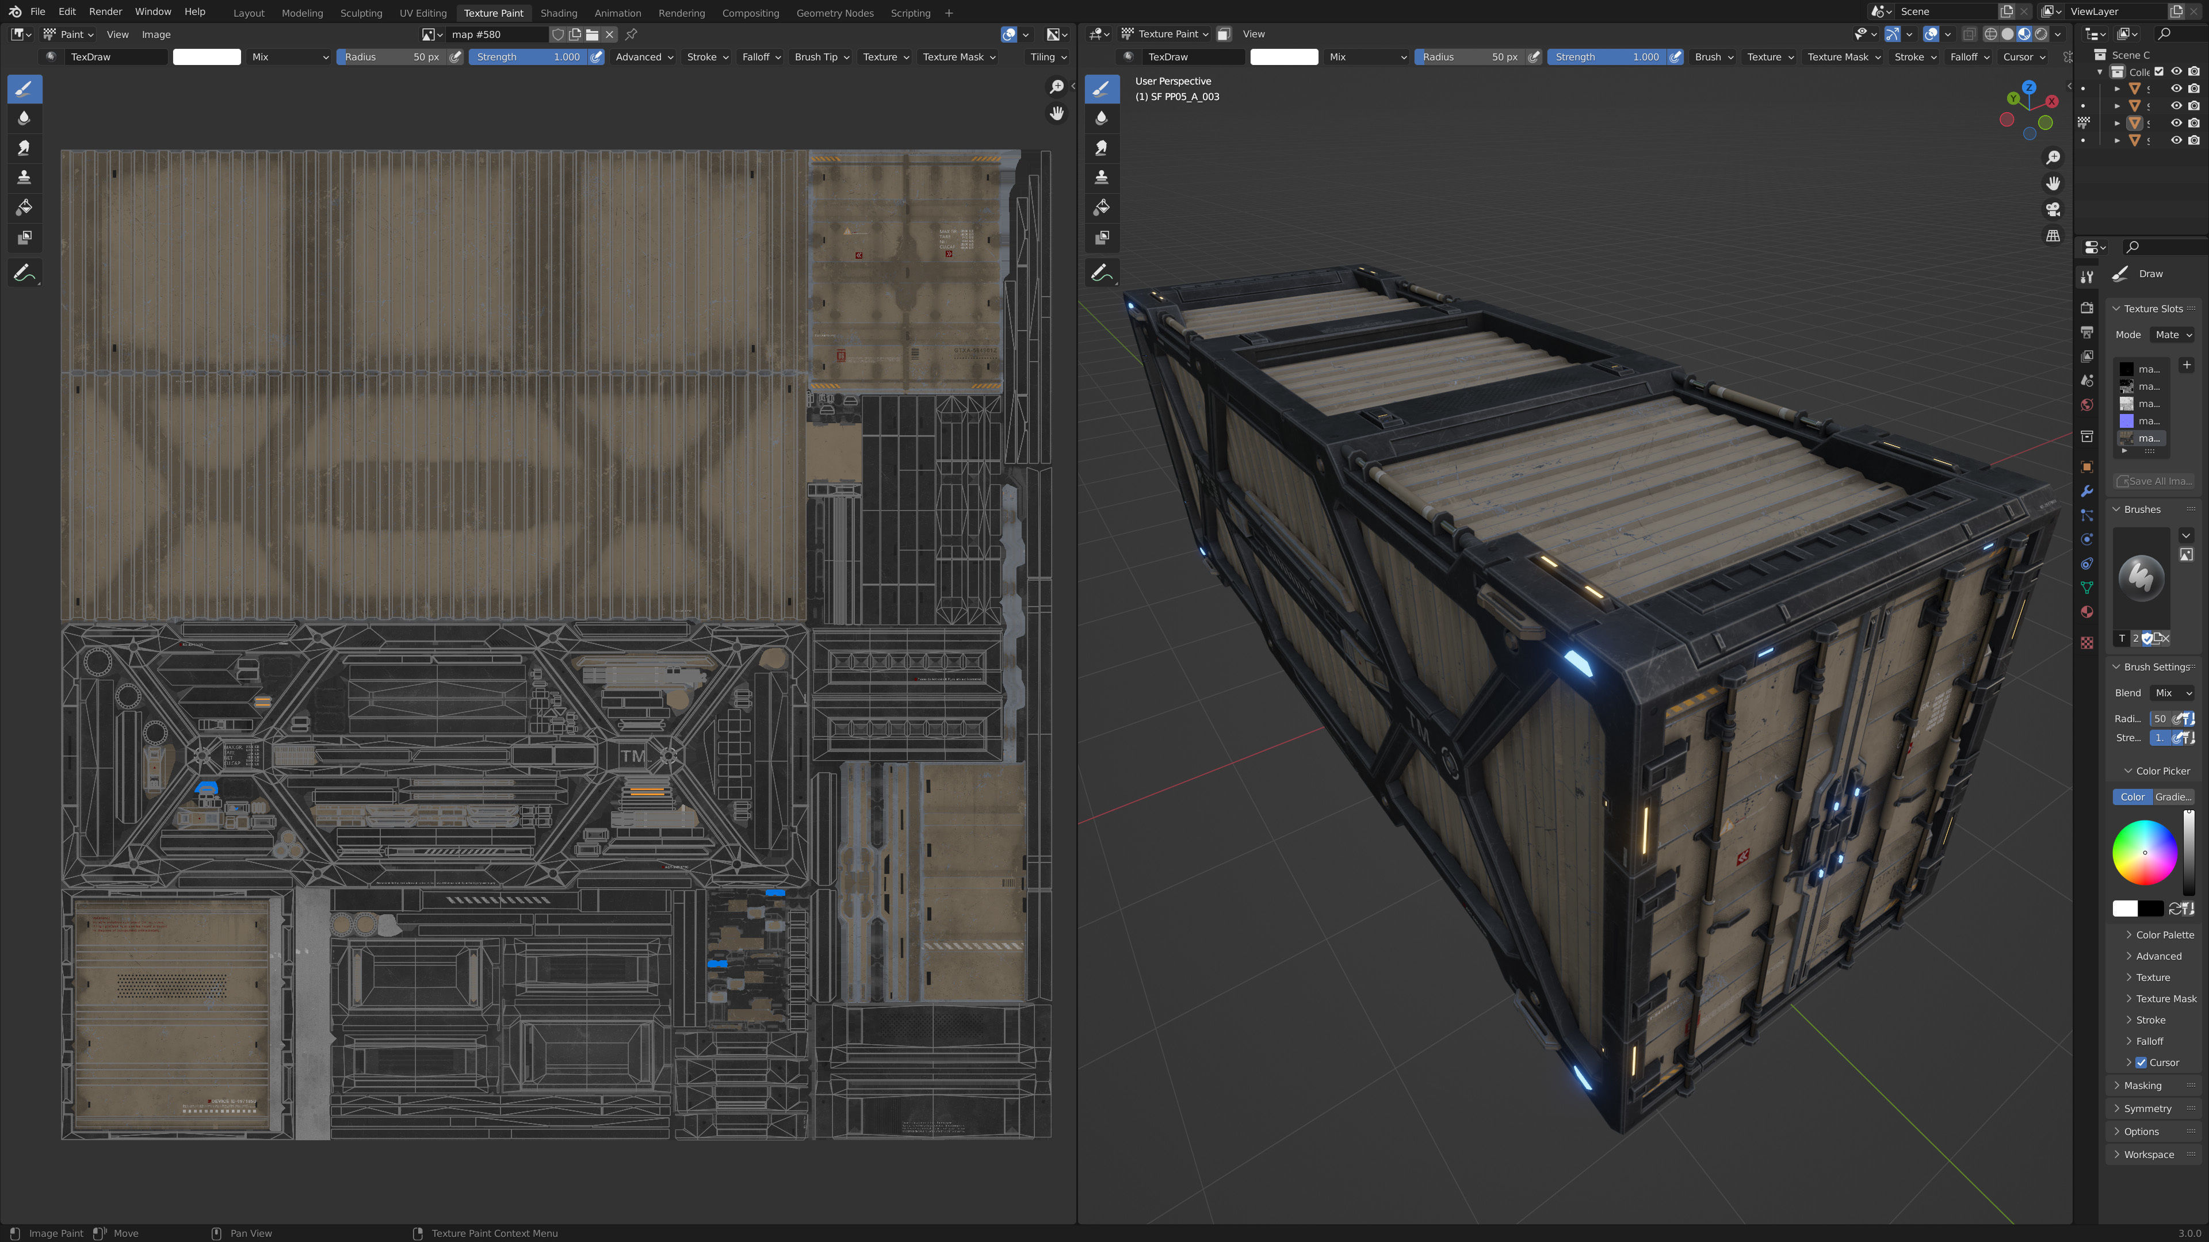Switch to wireframe viewport shading
This screenshot has height=1242, width=2209.
(x=1991, y=34)
